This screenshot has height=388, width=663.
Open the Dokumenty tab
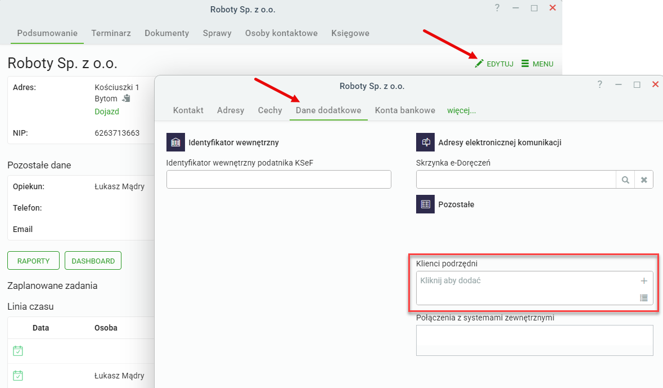(166, 33)
